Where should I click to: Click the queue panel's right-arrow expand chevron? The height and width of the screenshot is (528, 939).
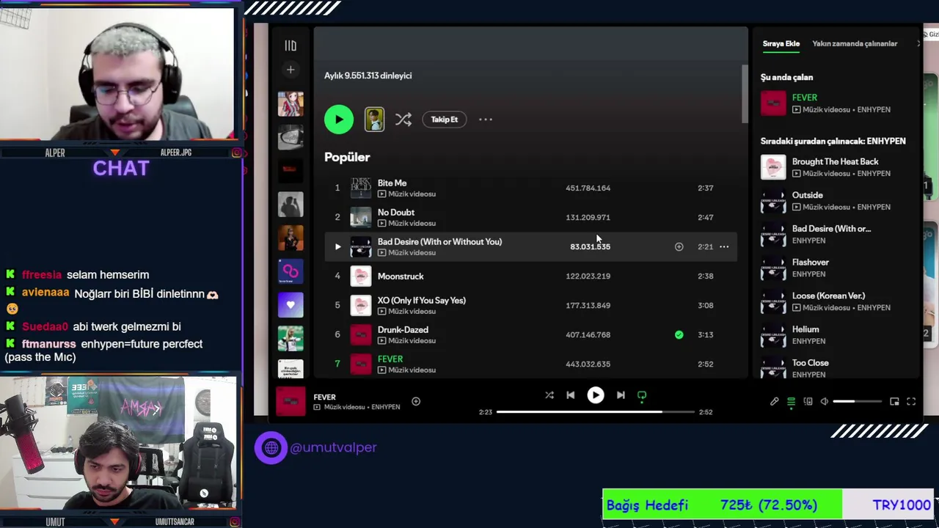tap(918, 43)
